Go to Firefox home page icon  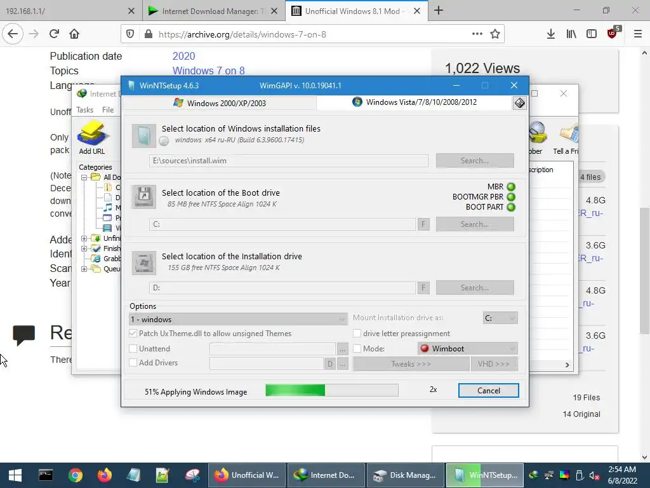pyautogui.click(x=74, y=34)
